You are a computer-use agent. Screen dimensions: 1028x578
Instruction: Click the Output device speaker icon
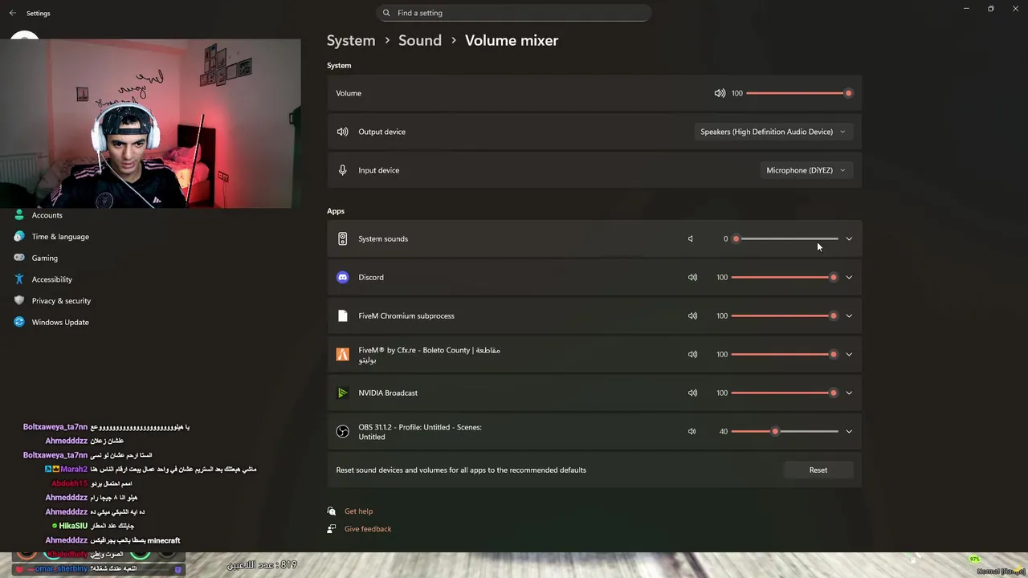click(x=343, y=132)
